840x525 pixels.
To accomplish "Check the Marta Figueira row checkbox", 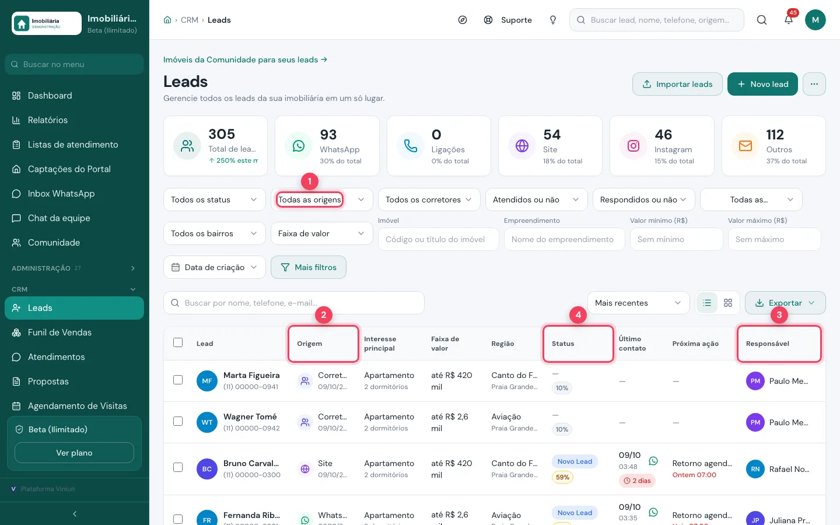I will (x=178, y=380).
